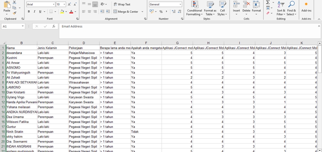Viewport: 322px width, 152px height.
Task: Click Clear eraser icon
Action: [x=268, y=13]
